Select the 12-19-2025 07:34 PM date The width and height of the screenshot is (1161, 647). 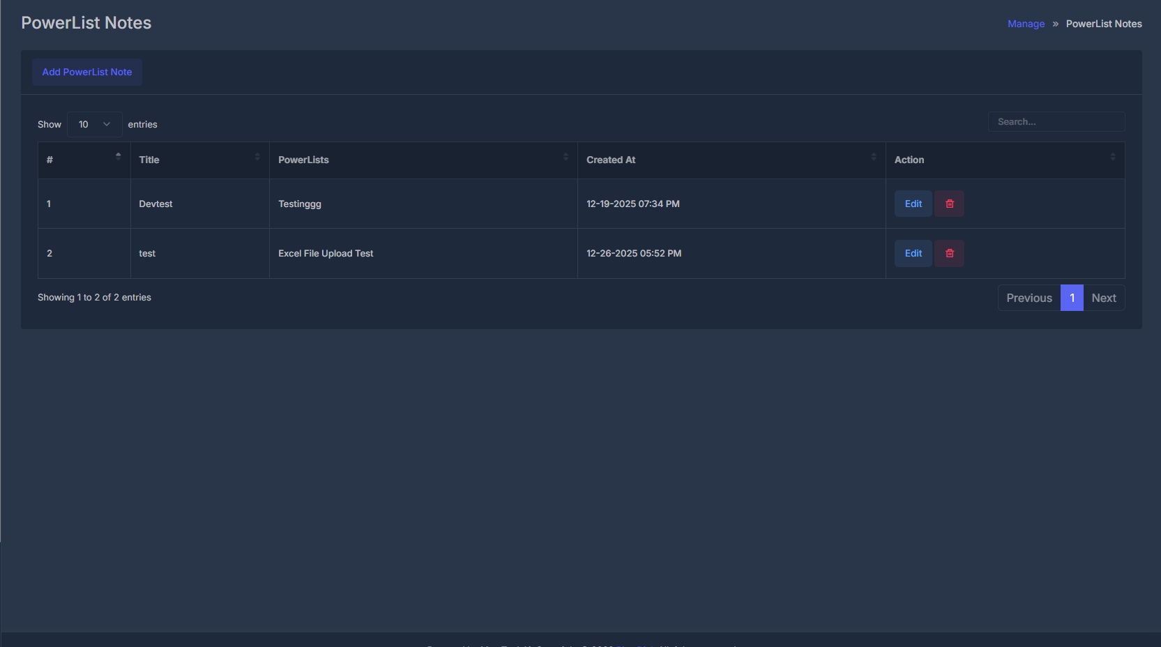pyautogui.click(x=633, y=204)
